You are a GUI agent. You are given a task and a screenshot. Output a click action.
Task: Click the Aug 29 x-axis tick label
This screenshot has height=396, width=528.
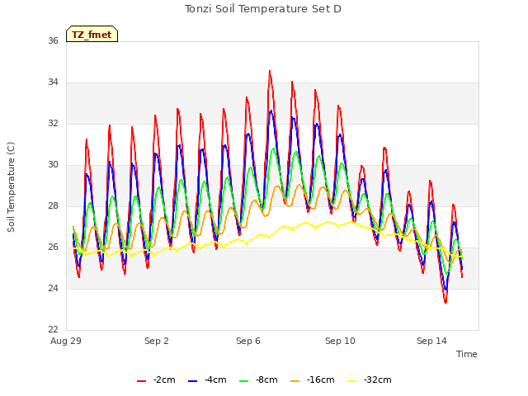[66, 341]
